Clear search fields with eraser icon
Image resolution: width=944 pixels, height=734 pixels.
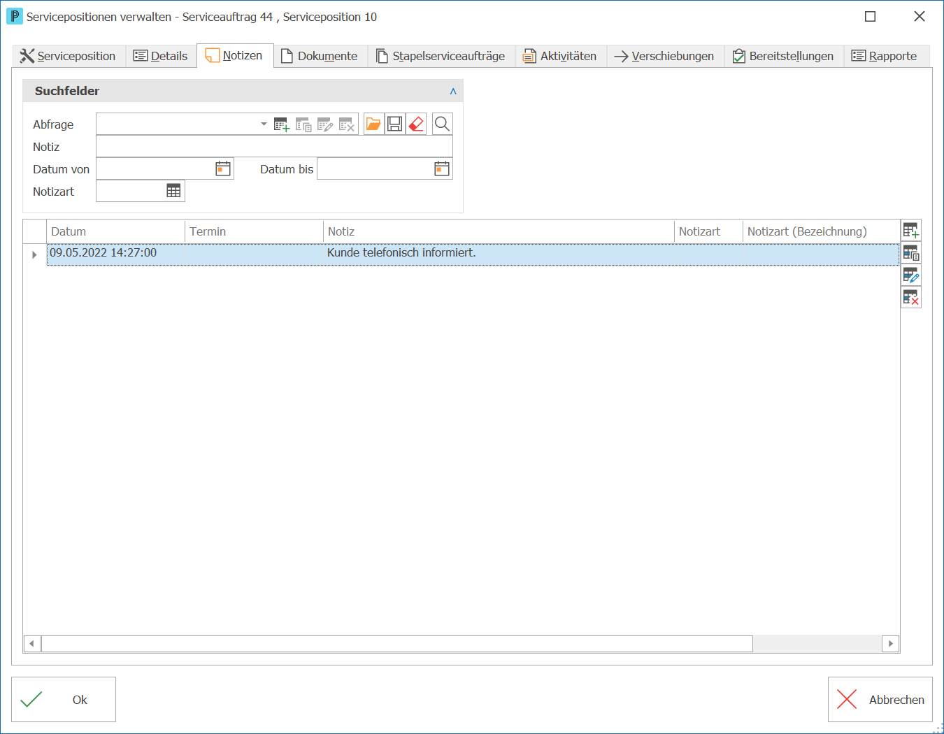click(x=416, y=124)
